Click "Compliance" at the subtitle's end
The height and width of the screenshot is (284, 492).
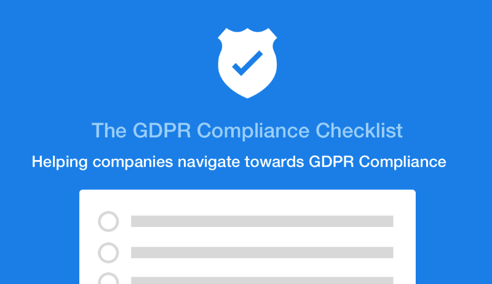point(402,163)
